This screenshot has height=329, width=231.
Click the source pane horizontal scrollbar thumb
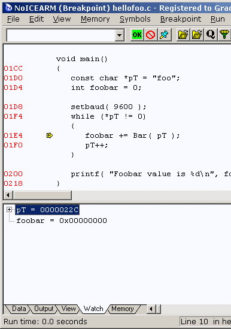[x=42, y=195]
